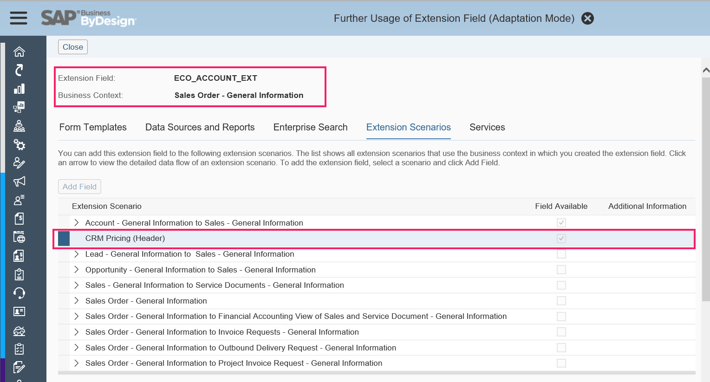Viewport: 710px width, 382px height.
Task: Expand Sales Order - General Information scenario arrow
Action: point(77,301)
